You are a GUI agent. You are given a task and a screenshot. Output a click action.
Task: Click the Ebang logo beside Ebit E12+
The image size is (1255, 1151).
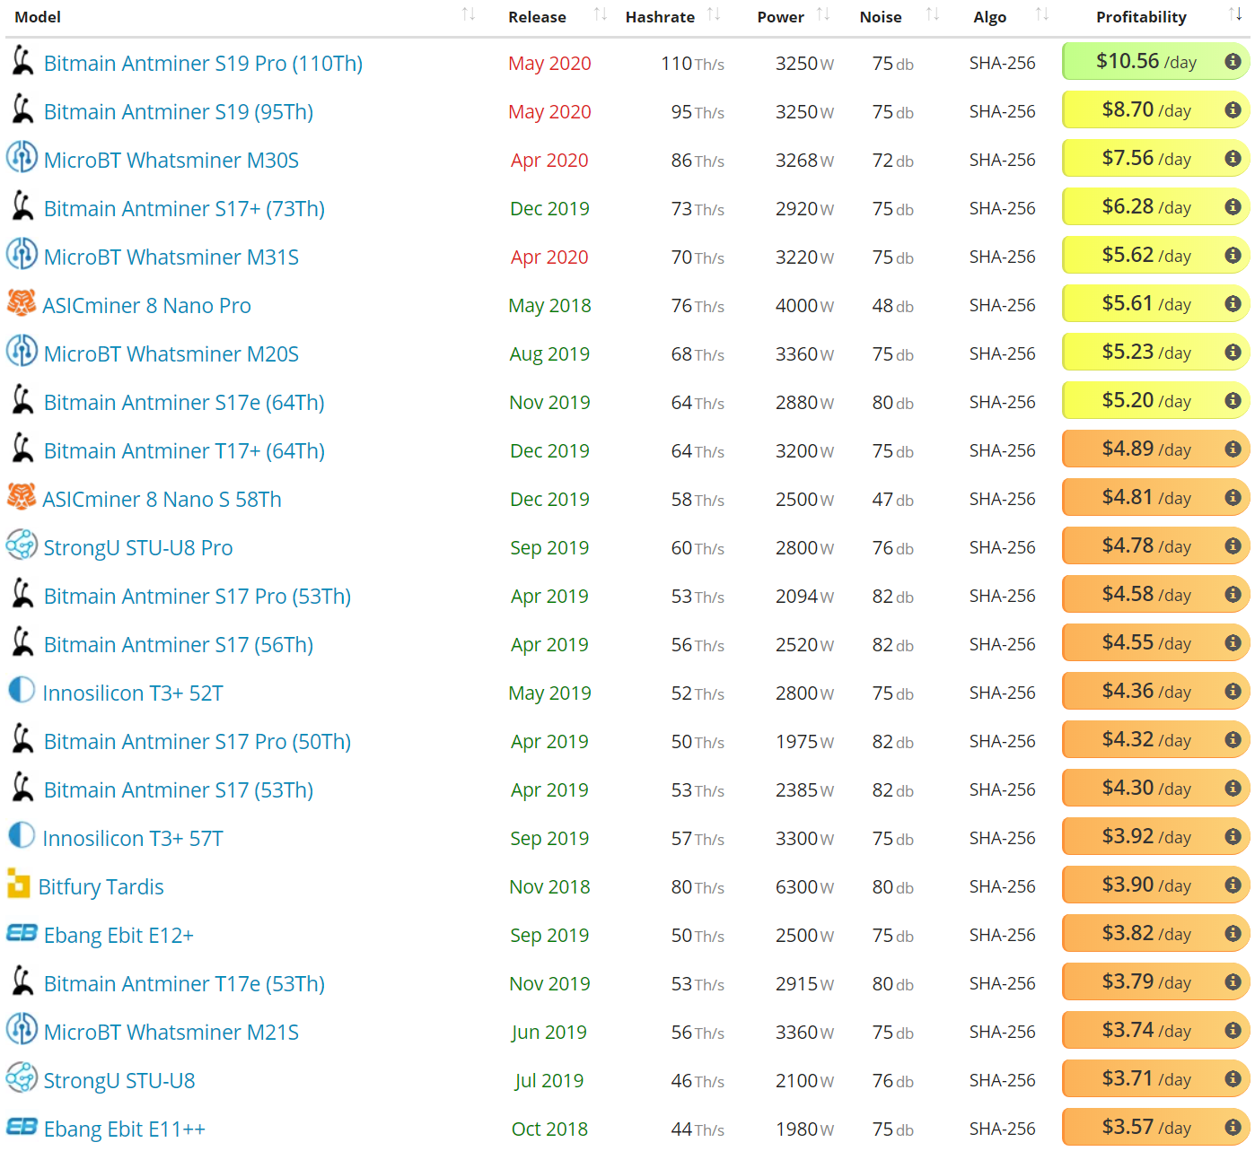coord(22,933)
